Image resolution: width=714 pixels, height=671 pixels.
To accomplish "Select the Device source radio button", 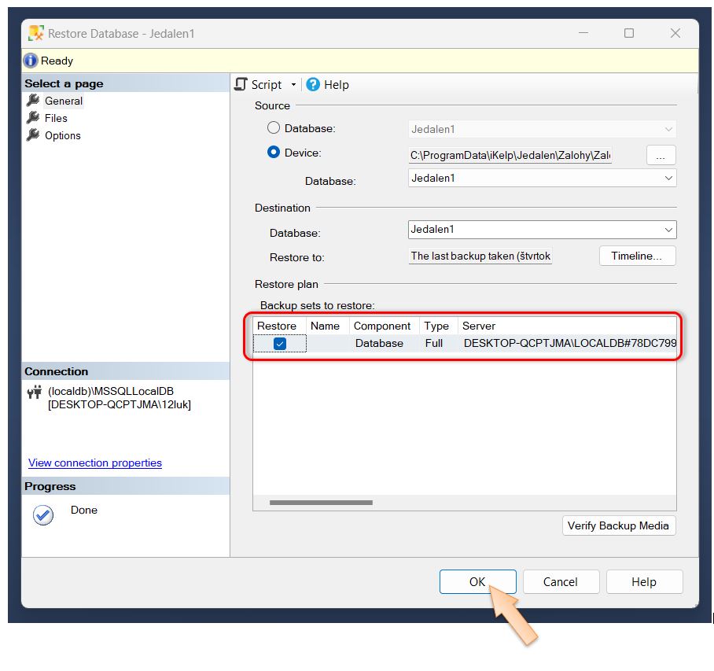I will coord(274,153).
